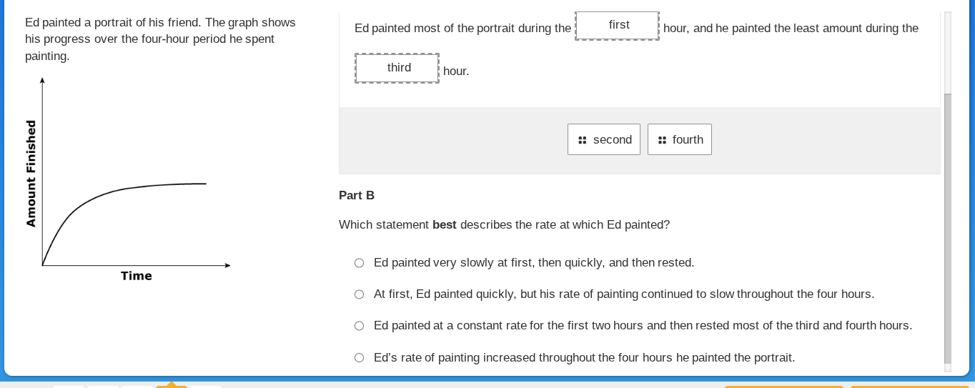
Task: Click the scrollbar track above the thumb
Action: coord(948,51)
